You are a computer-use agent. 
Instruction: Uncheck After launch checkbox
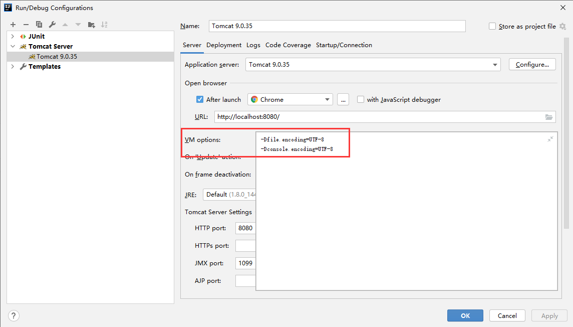point(200,99)
